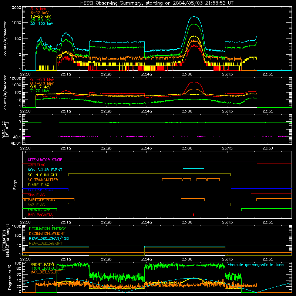Select the SC_IN_SUNLIGHT flag label
The image size is (296, 296).
(43, 175)
